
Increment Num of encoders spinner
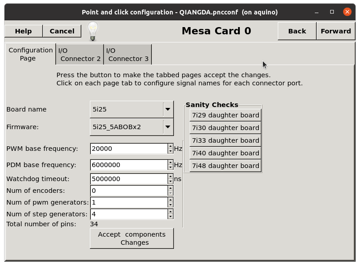click(170, 188)
